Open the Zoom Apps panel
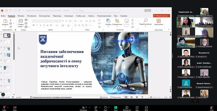The width and height of the screenshot is (217, 111). (137, 107)
